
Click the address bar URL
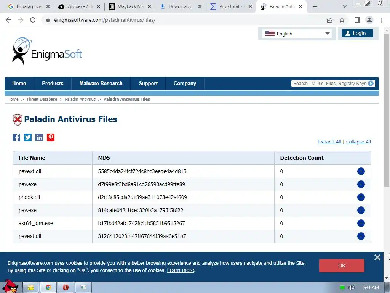[x=105, y=20]
